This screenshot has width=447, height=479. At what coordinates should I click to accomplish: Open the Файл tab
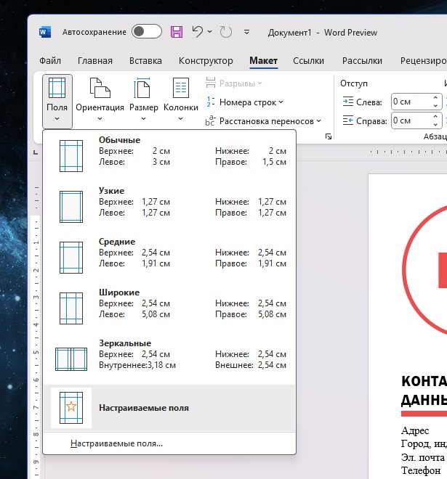(x=50, y=60)
